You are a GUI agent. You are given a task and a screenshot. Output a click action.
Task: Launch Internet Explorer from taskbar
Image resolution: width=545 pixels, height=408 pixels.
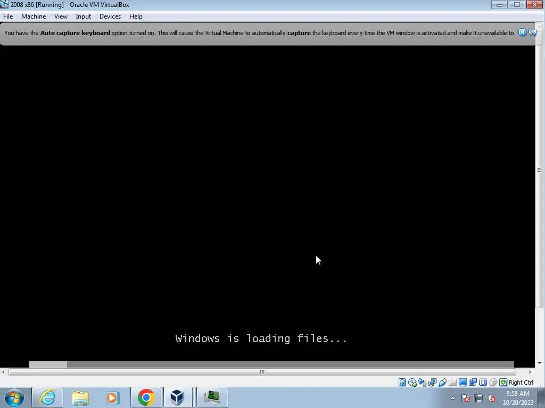coord(47,397)
